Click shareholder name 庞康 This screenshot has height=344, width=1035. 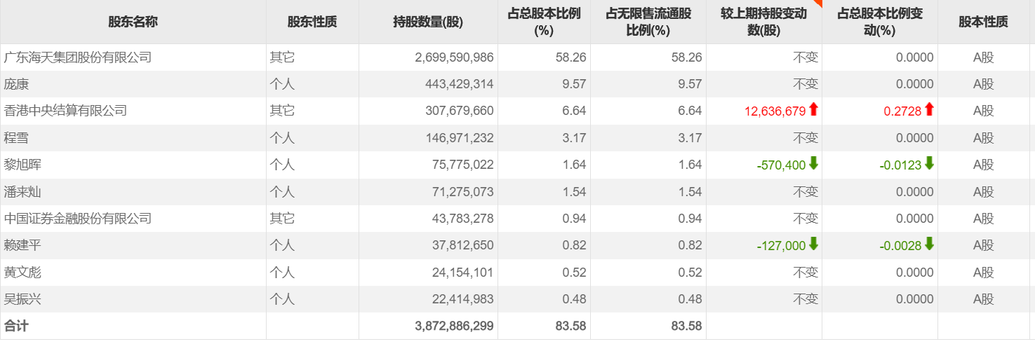[x=17, y=83]
